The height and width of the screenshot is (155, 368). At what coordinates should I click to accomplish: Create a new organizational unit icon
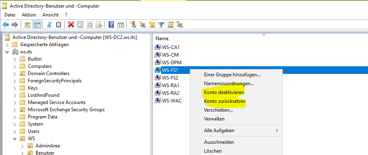[152, 24]
